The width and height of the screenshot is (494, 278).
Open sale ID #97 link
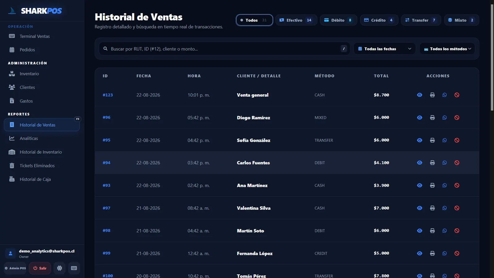(107, 208)
